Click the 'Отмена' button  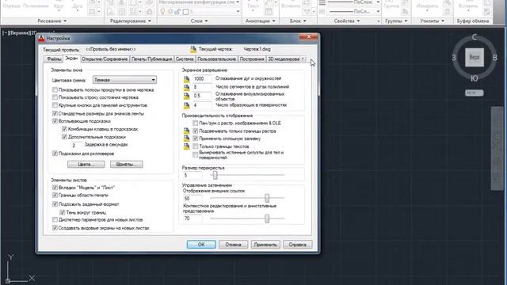tap(233, 245)
